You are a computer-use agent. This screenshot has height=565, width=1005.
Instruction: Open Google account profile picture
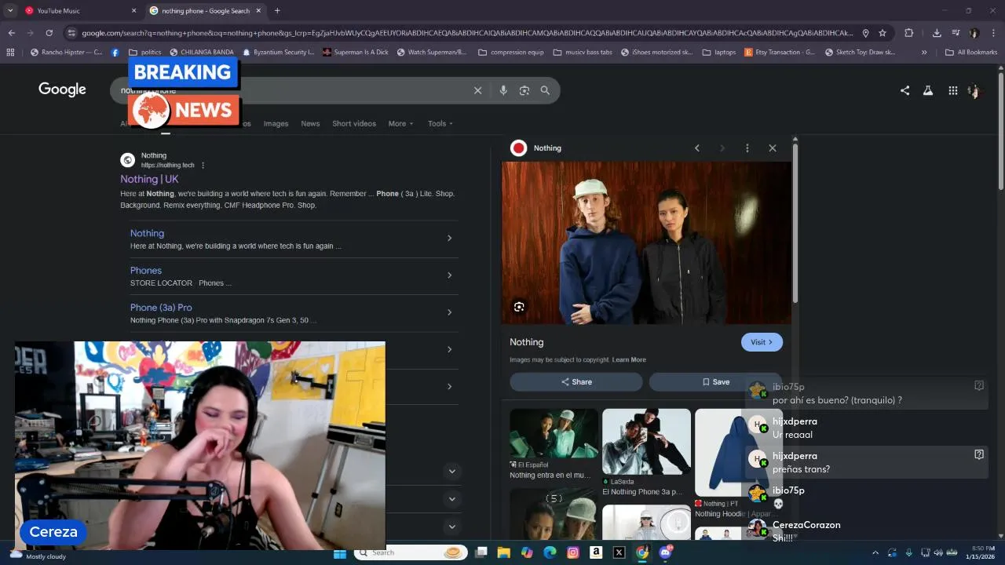coord(974,90)
